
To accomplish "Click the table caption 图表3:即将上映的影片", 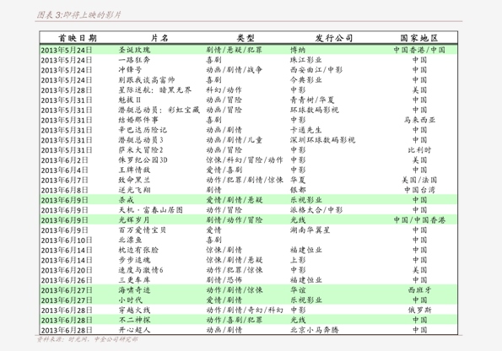I will pyautogui.click(x=78, y=14).
